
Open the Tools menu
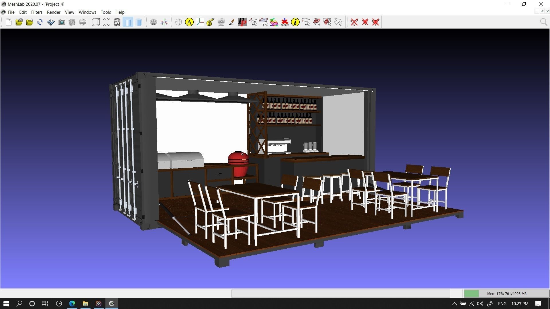pos(106,12)
